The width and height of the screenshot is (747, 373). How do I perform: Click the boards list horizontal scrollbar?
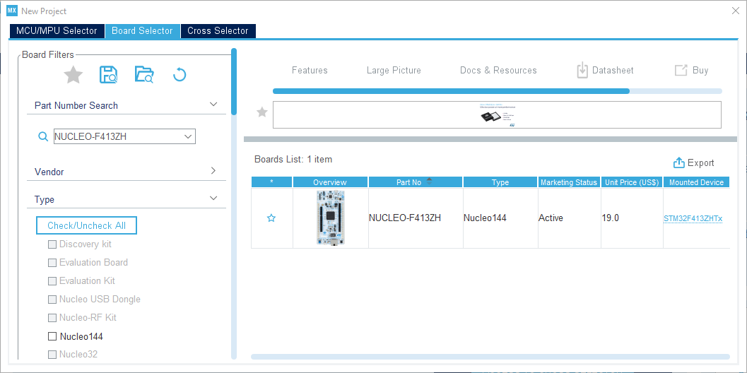(490, 356)
